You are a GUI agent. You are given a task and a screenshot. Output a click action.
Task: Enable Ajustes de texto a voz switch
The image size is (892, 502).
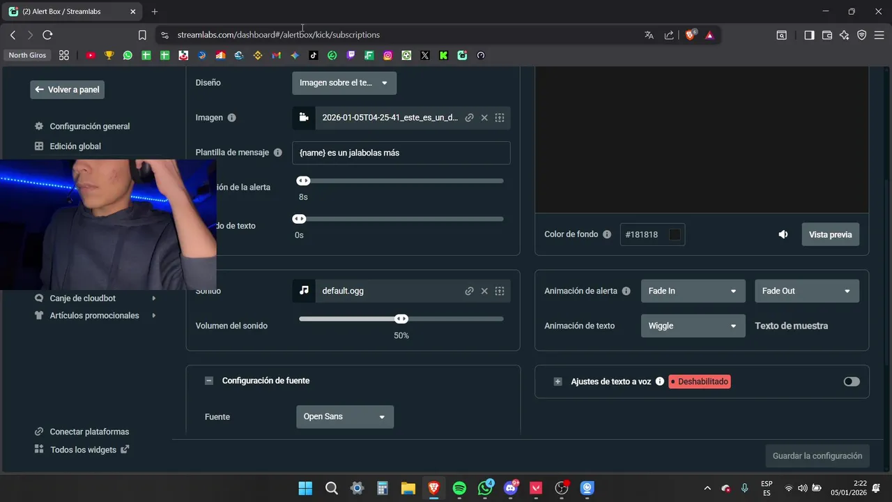click(x=852, y=381)
